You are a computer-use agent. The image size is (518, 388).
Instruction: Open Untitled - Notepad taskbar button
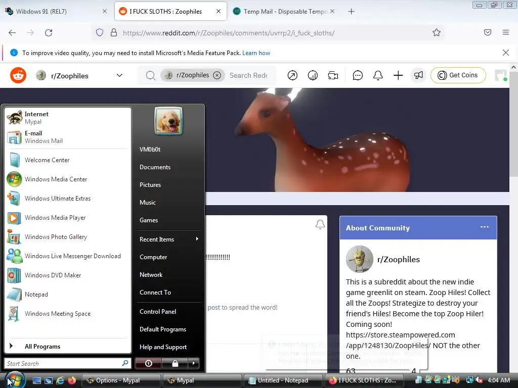pyautogui.click(x=283, y=380)
